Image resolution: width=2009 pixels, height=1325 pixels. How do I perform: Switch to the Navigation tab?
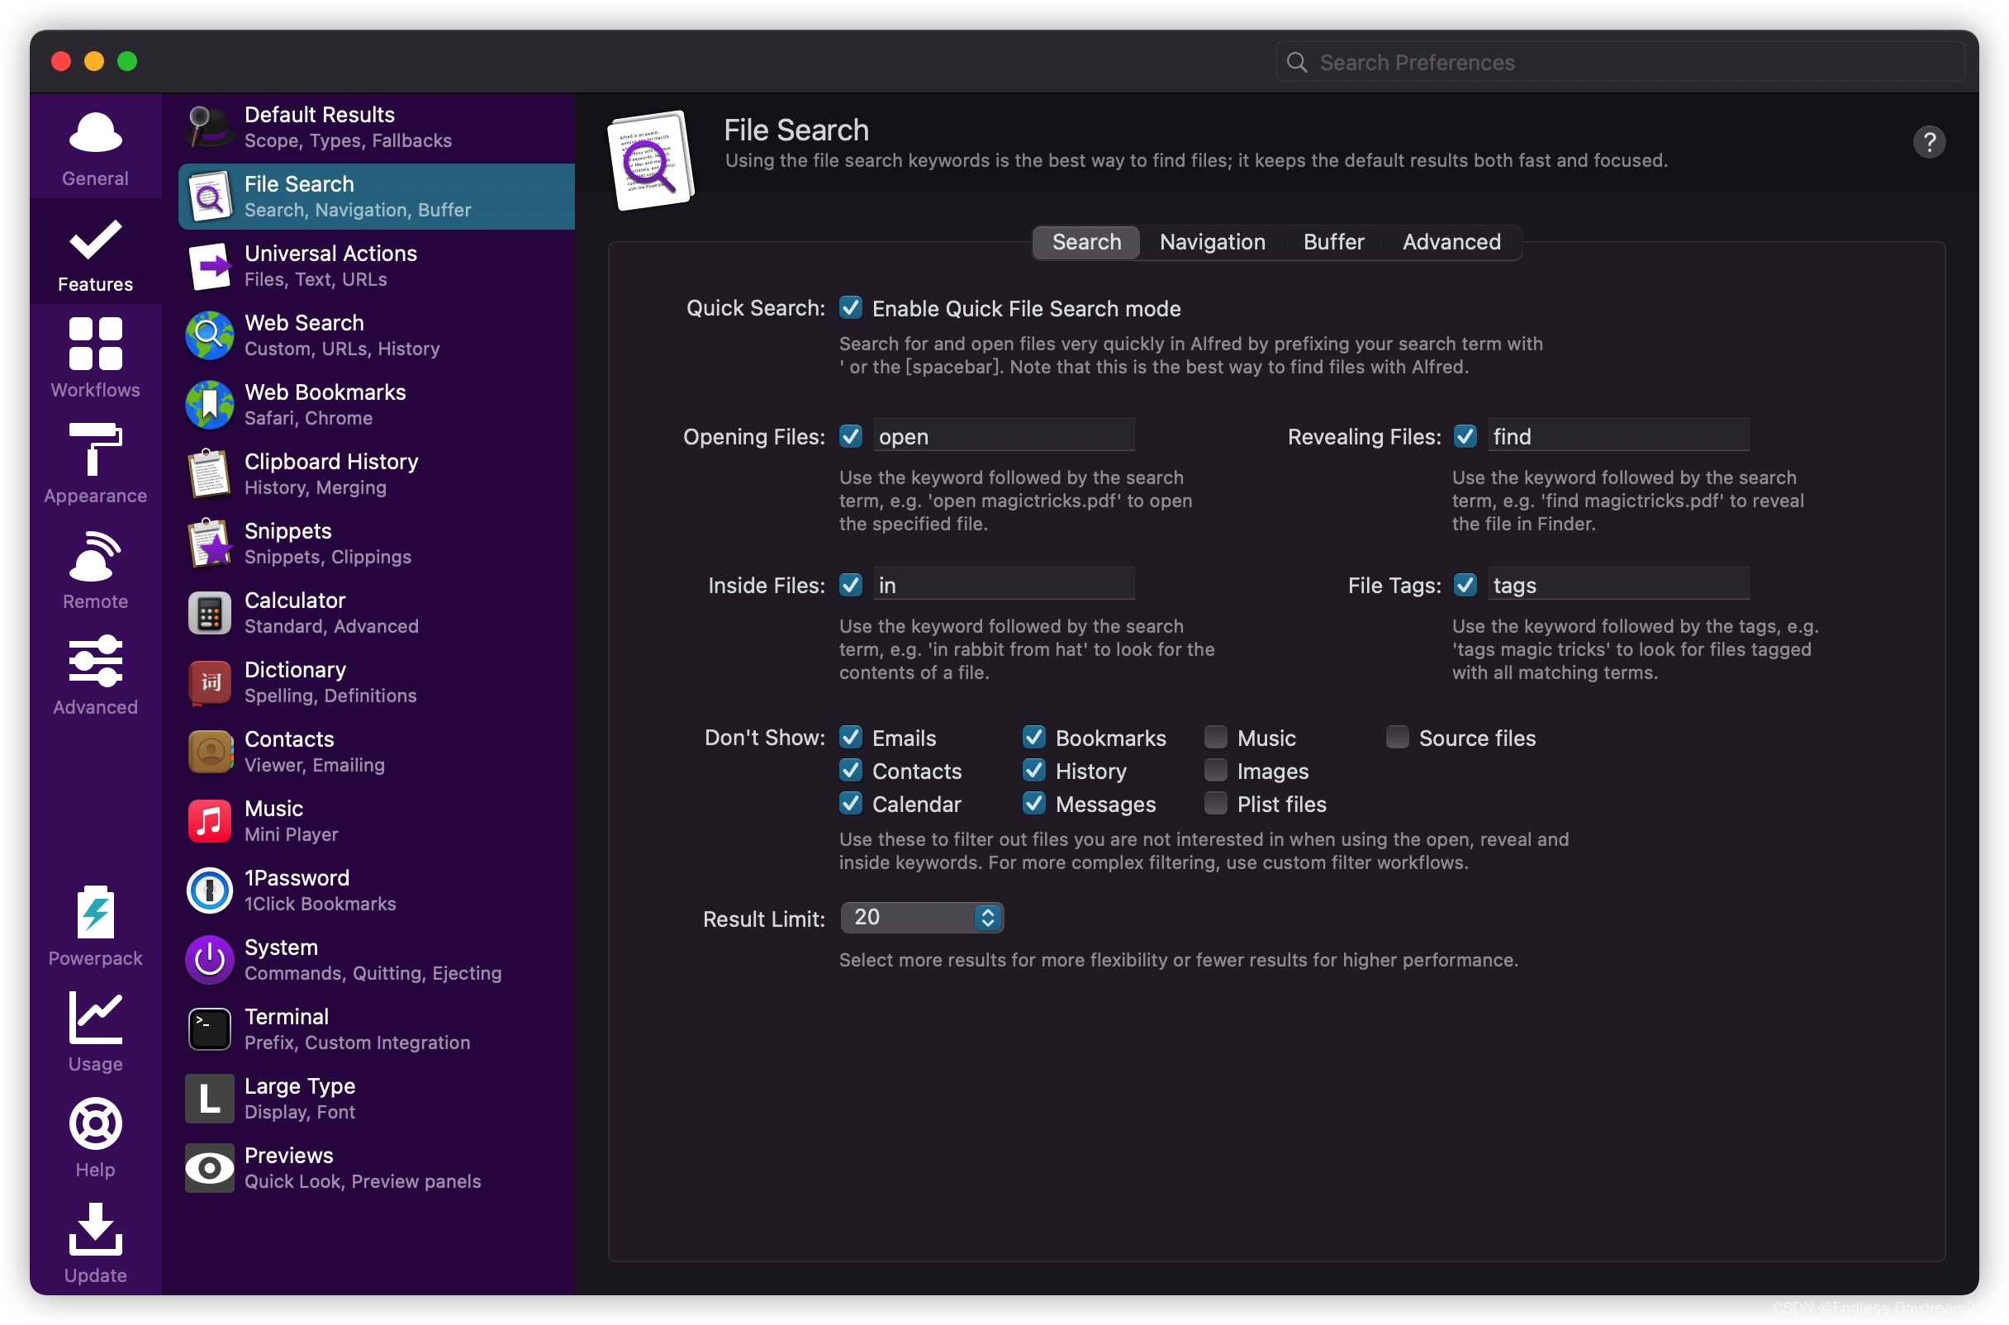point(1212,242)
